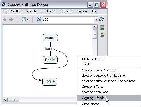The width and height of the screenshot is (141, 107).
Task: Click the green list outline icon
Action: click(102, 28)
